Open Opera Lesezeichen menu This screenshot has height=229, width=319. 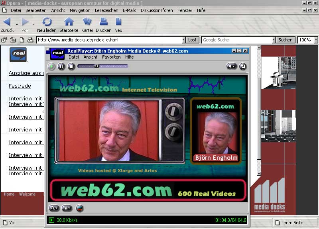click(106, 10)
